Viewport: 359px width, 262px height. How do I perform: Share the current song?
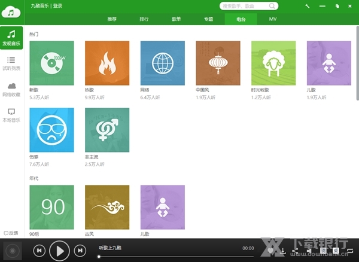tap(296, 250)
